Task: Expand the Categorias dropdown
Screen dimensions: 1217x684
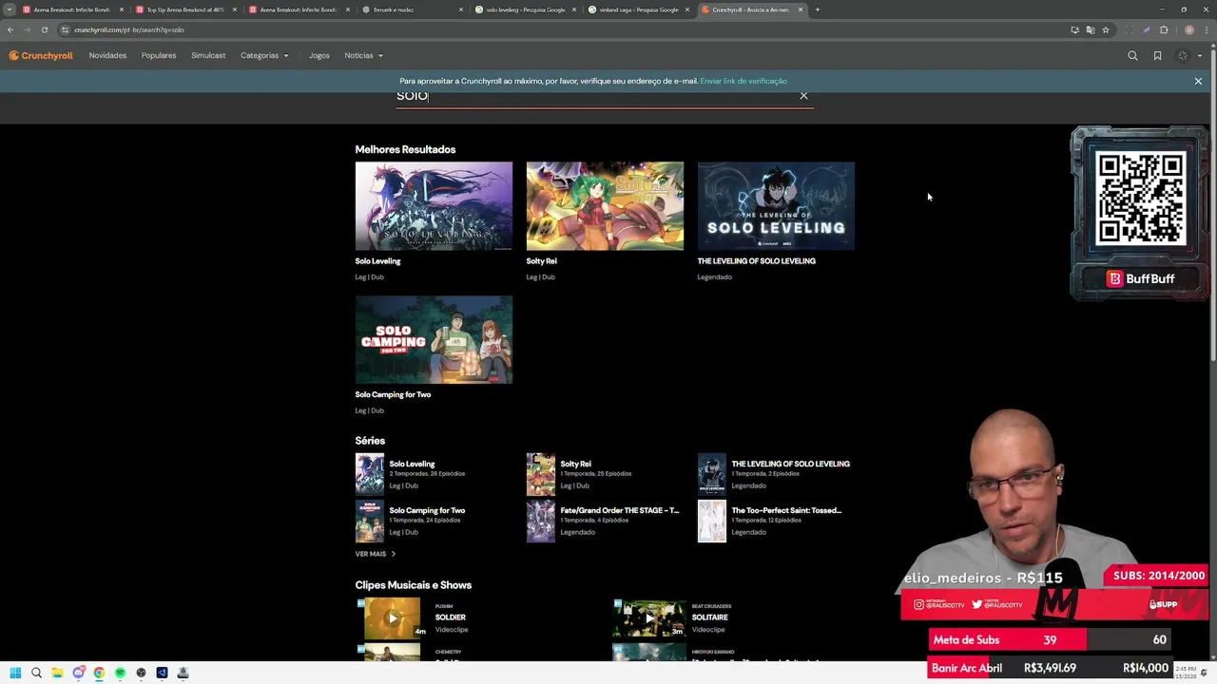Action: pos(264,56)
